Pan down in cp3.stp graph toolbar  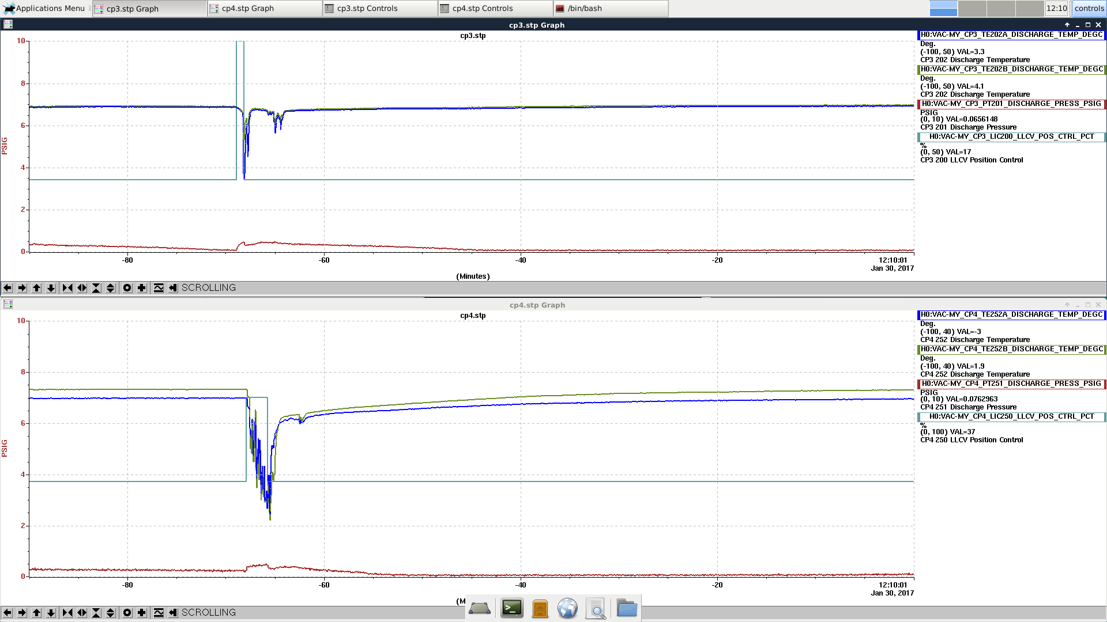click(x=51, y=288)
